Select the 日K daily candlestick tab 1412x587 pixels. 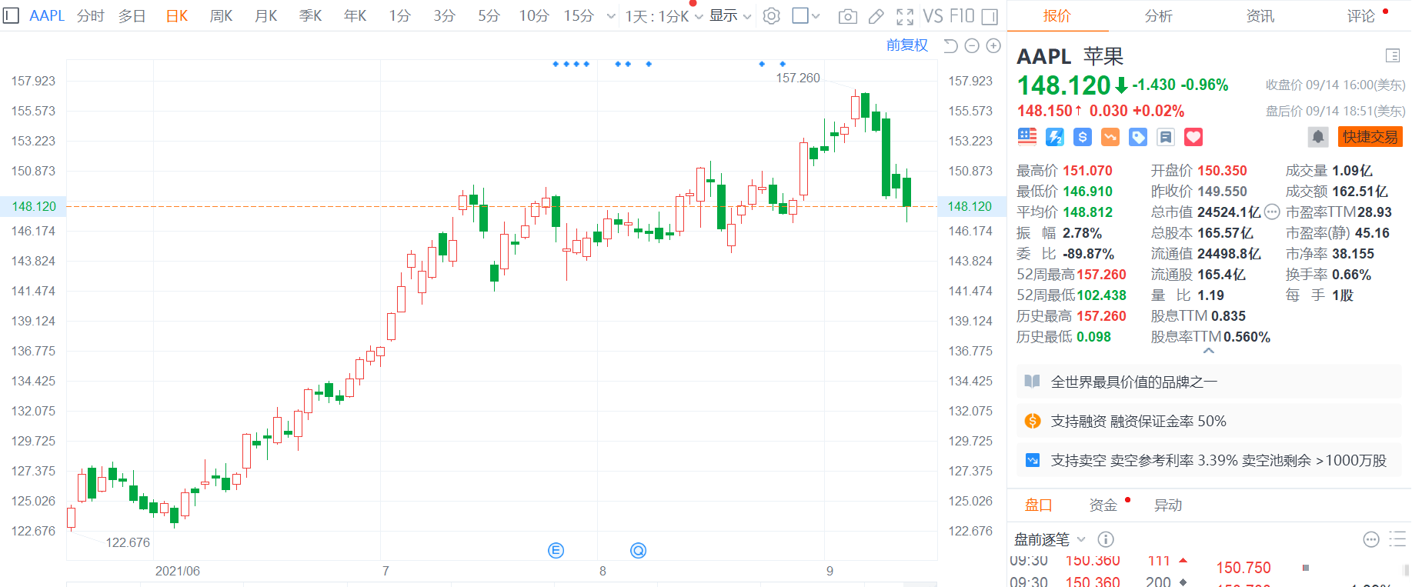click(177, 15)
